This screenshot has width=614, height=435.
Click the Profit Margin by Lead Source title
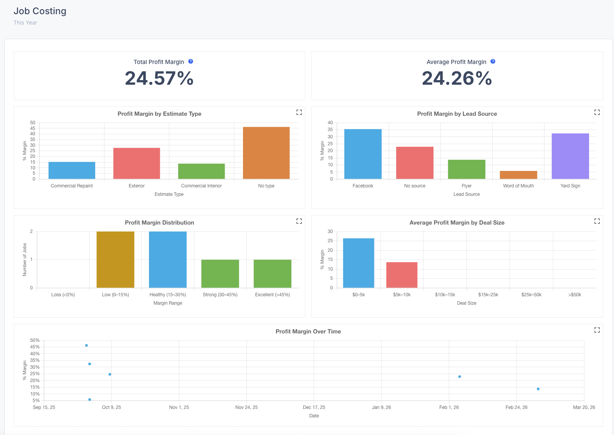pyautogui.click(x=457, y=114)
